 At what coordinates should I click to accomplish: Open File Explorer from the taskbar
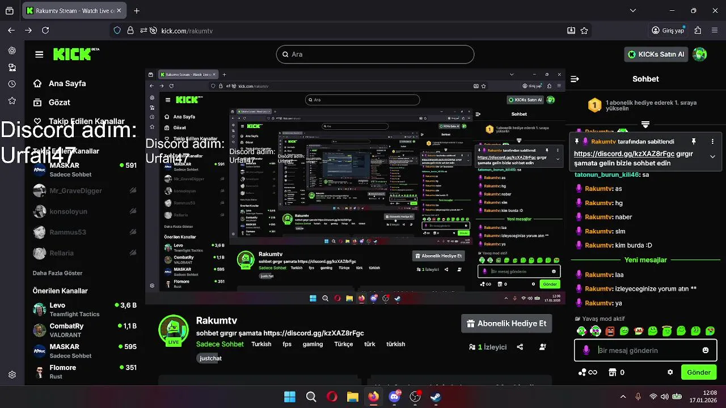pyautogui.click(x=352, y=397)
